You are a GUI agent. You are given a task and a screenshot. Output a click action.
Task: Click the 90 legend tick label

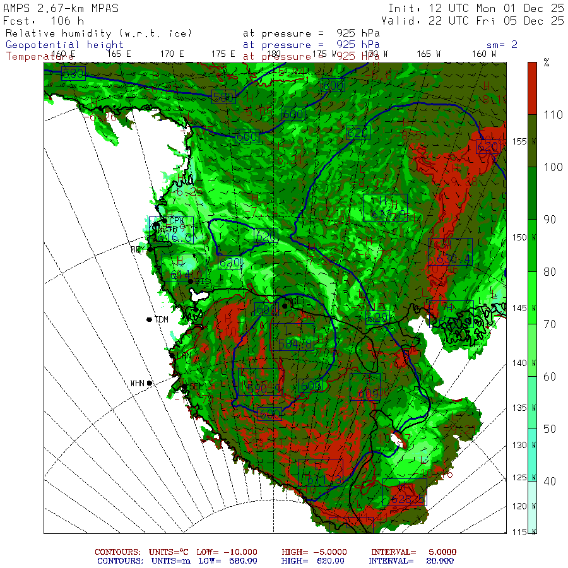[550, 220]
